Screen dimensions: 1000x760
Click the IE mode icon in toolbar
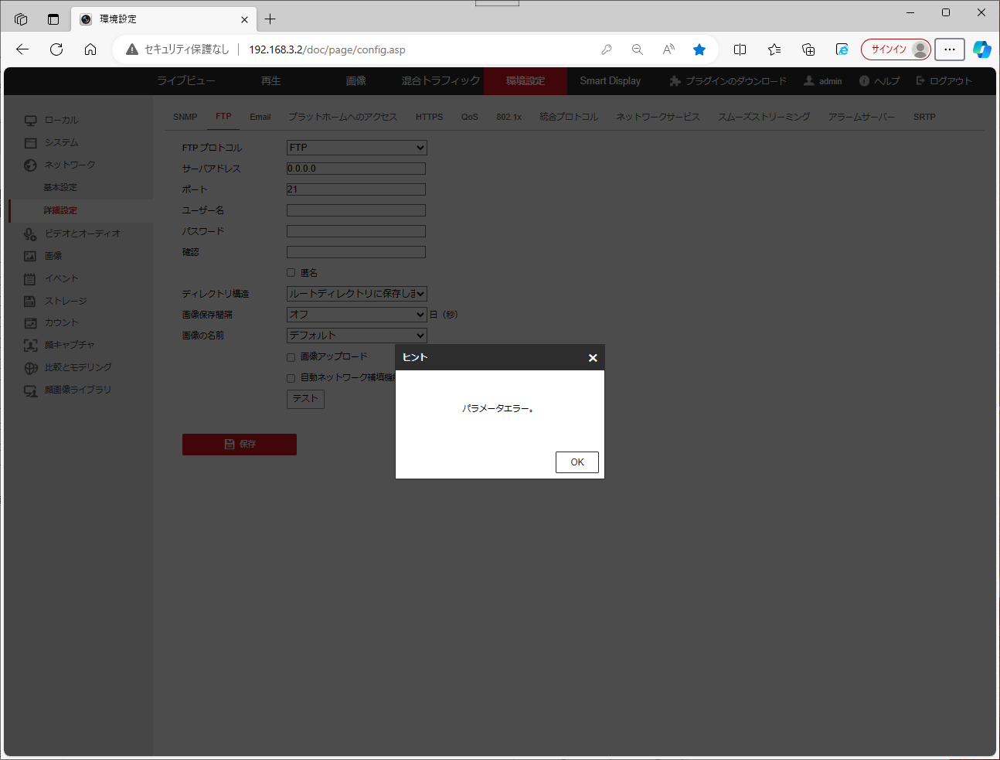[x=842, y=49]
